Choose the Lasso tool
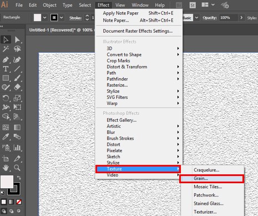Screen dimensions: 258x216 (x=17, y=49)
